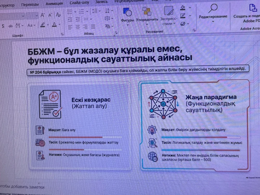Image resolution: width=260 pixels, height=195 pixels.
Task: Open line spacing options
Action: point(96,11)
